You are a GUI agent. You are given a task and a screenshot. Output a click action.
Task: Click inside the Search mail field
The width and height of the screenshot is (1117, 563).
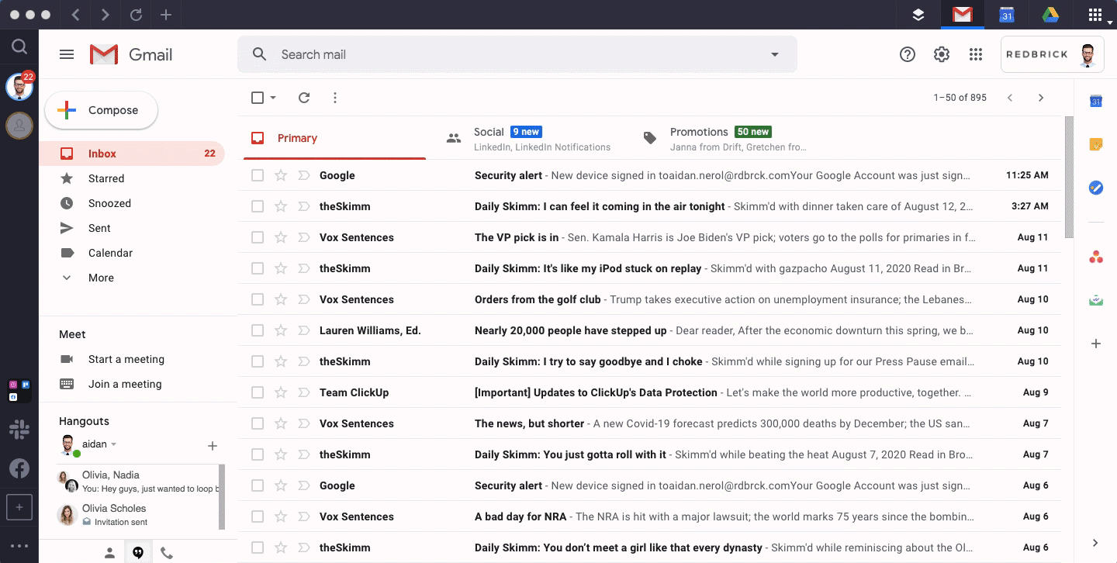pyautogui.click(x=465, y=54)
